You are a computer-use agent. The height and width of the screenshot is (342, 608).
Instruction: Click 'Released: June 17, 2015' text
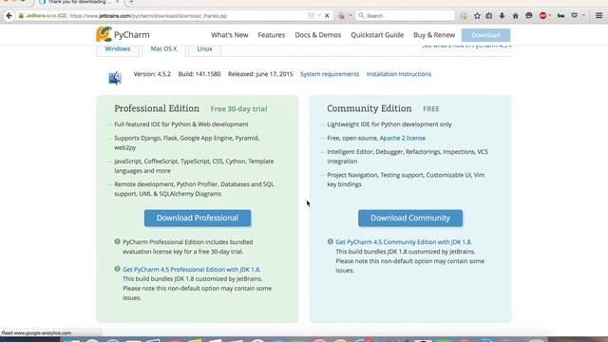pos(260,74)
